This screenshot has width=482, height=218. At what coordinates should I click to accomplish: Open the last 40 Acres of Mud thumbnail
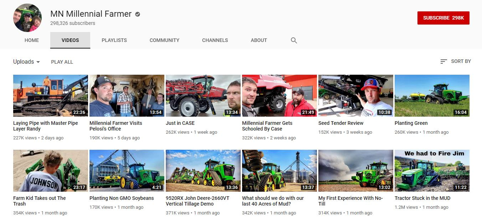pos(280,171)
